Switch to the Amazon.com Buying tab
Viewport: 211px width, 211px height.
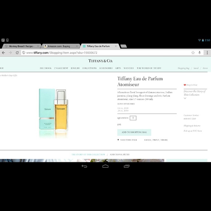click(x=60, y=46)
